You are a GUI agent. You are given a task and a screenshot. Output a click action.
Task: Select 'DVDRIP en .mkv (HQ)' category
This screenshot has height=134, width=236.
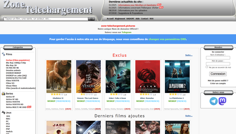click(16, 75)
